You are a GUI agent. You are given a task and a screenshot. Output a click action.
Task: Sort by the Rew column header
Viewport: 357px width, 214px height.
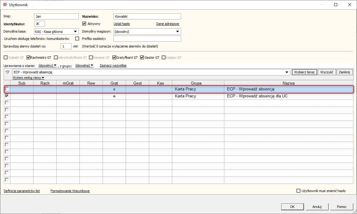91,83
